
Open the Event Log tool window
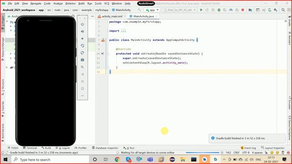248,148
